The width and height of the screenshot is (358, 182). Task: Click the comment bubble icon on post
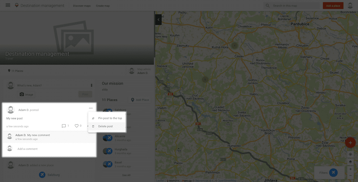click(x=64, y=126)
